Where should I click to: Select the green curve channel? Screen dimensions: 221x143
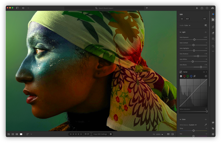tap(188, 76)
